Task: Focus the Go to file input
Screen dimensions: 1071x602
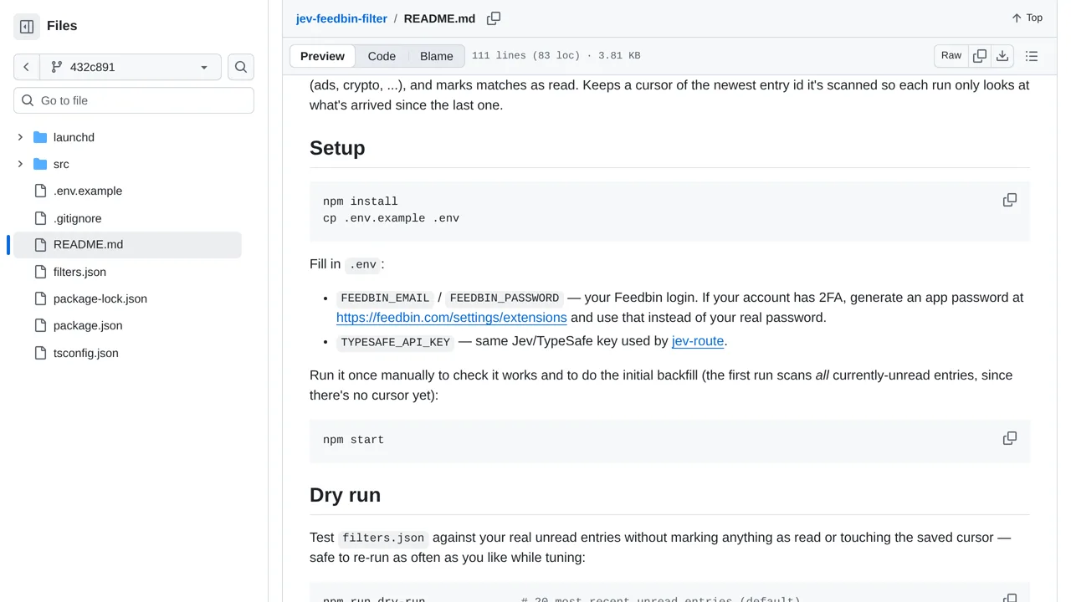Action: pyautogui.click(x=134, y=100)
